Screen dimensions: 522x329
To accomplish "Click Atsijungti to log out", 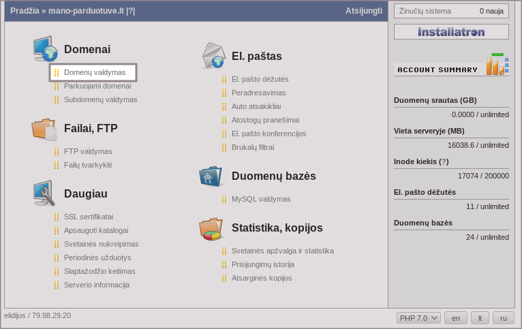I will point(363,11).
